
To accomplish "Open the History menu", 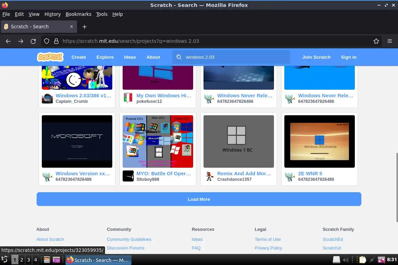I will 53,14.
